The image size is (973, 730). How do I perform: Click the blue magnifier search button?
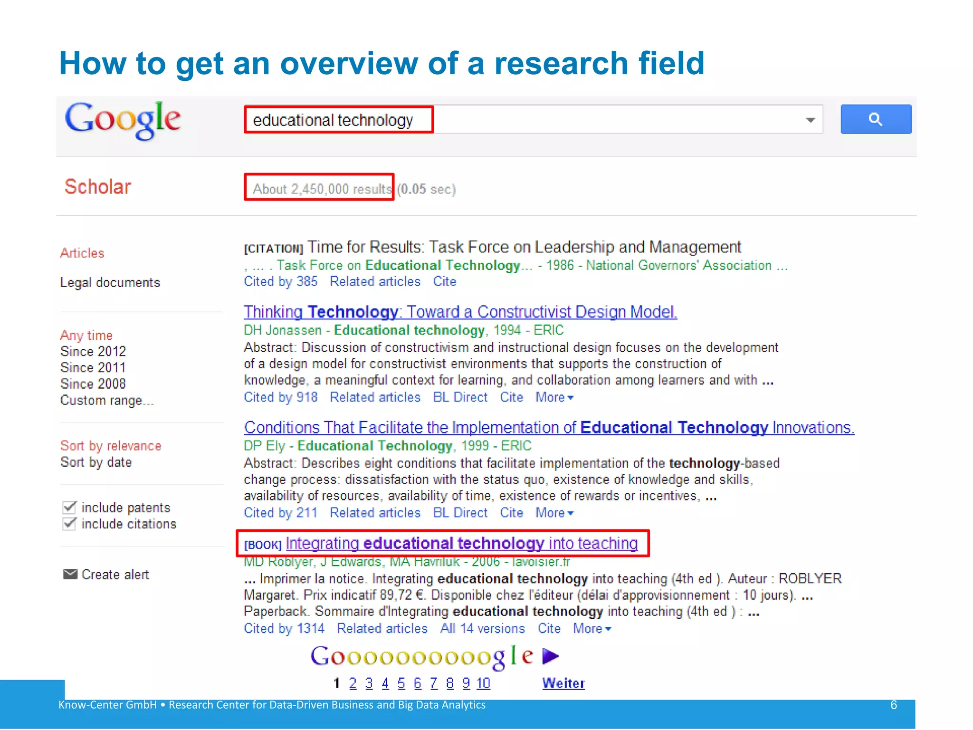pos(876,119)
